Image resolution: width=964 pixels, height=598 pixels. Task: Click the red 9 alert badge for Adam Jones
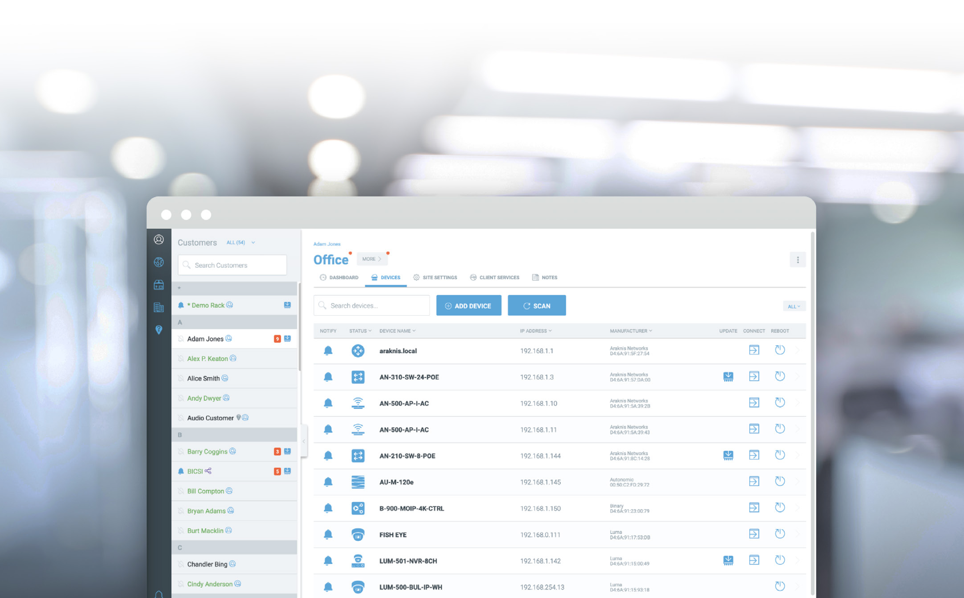(277, 339)
